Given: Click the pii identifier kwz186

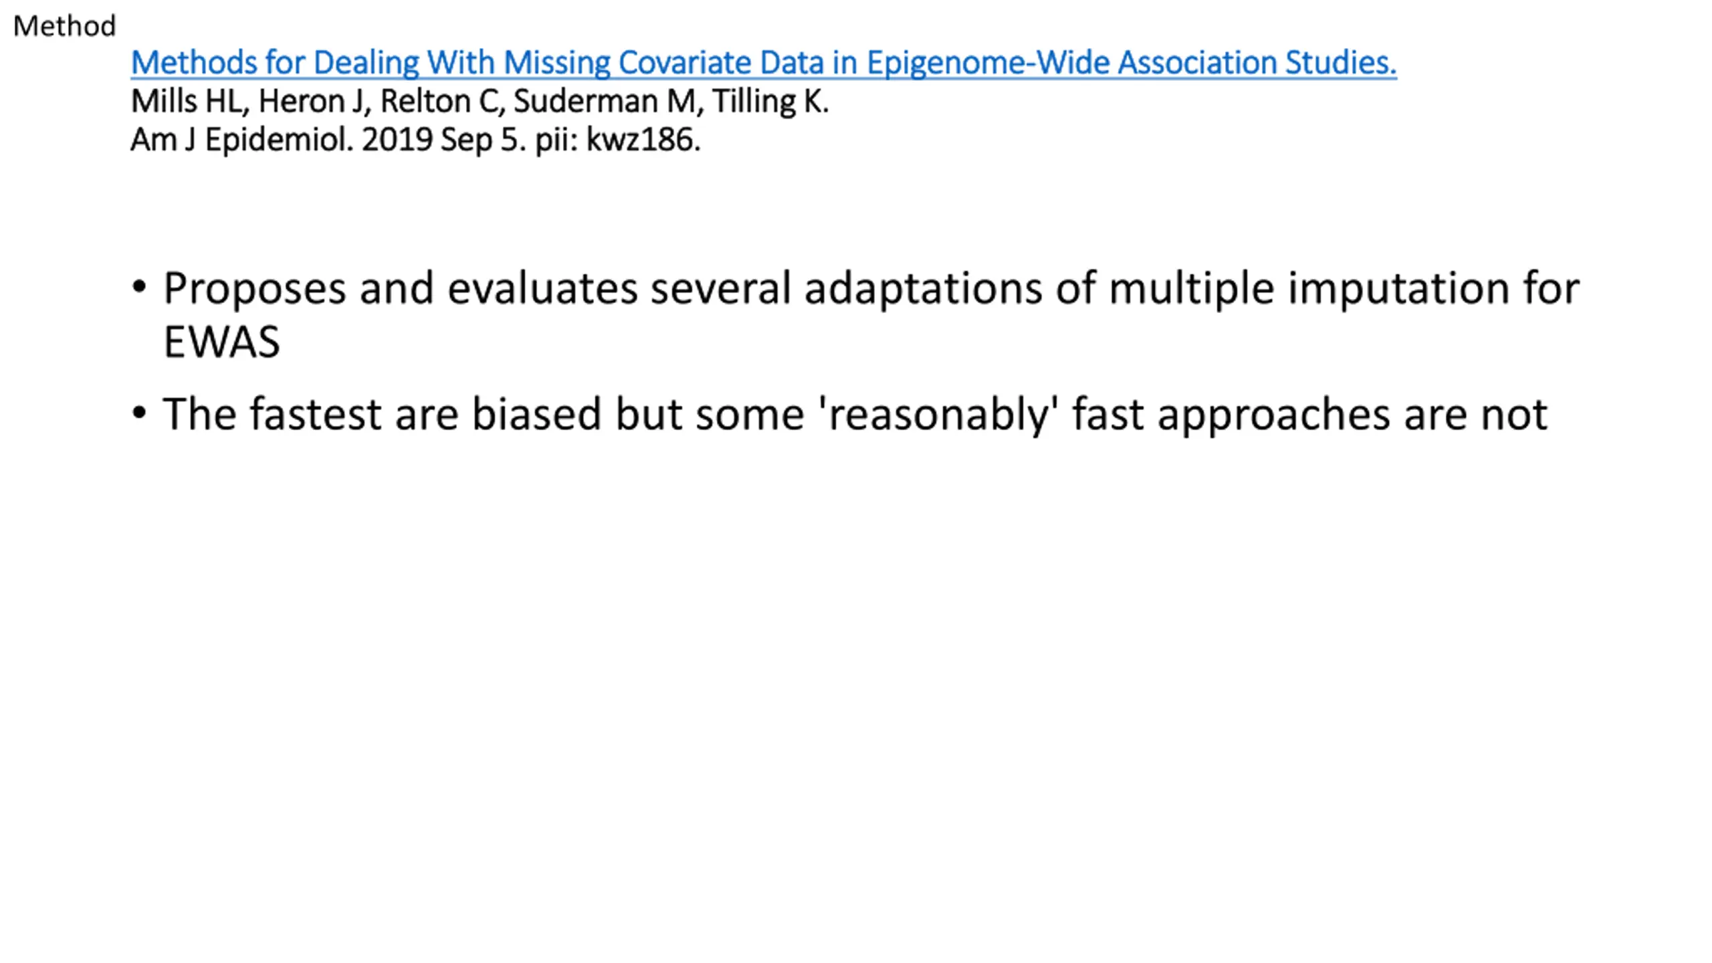Looking at the screenshot, I should point(643,140).
